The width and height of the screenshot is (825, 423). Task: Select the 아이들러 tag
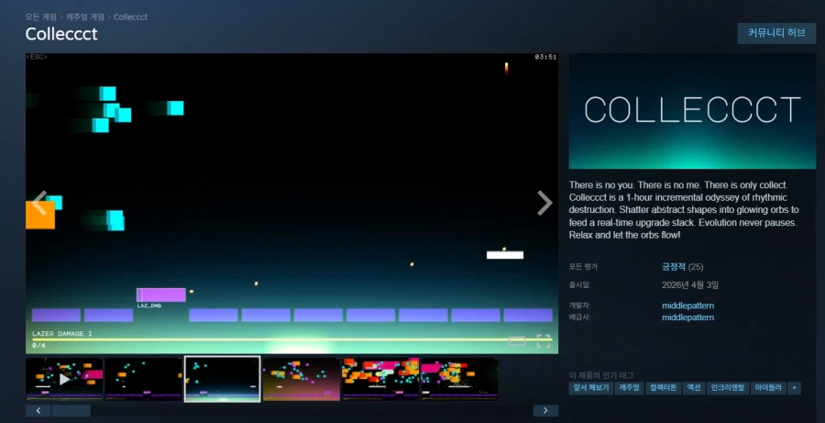point(768,388)
